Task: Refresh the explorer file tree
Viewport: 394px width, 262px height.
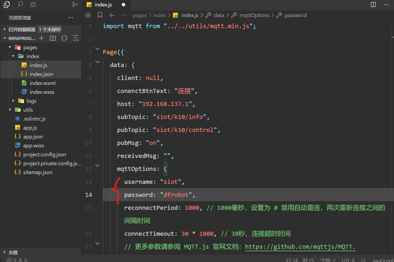Action: [64, 38]
